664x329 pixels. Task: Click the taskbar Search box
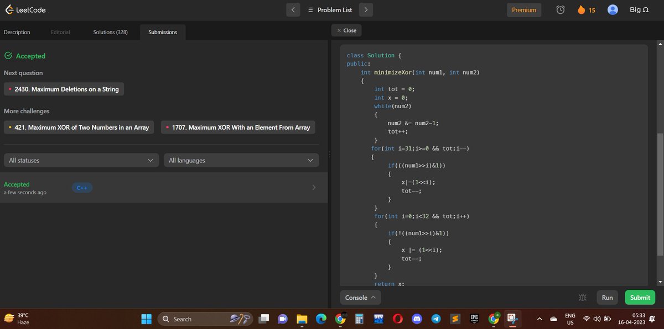205,319
